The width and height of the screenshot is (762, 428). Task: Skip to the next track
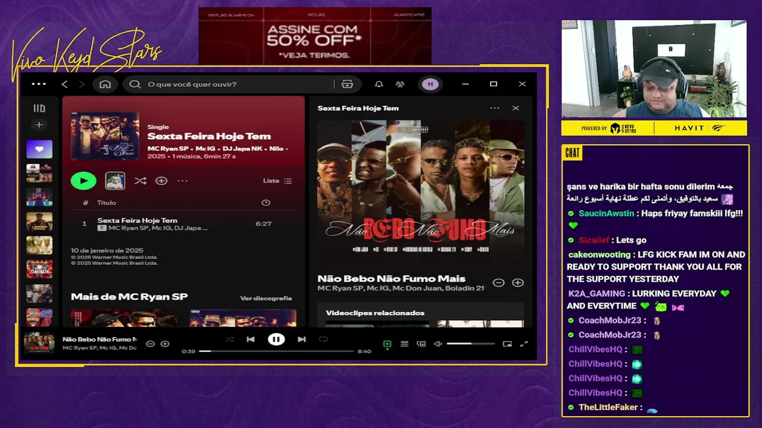pyautogui.click(x=302, y=339)
